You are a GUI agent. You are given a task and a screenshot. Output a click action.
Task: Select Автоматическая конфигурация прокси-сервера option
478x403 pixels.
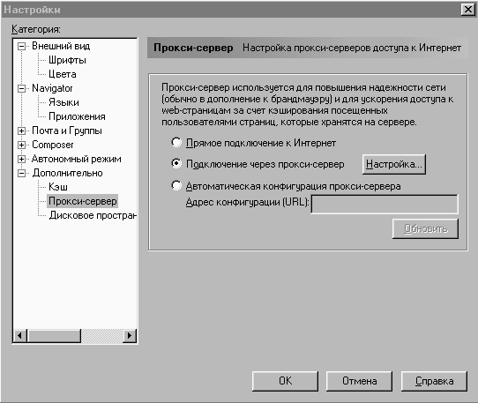tap(176, 185)
